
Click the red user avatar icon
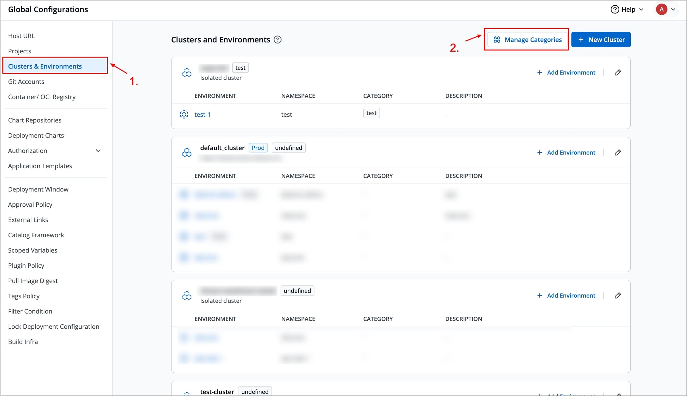pyautogui.click(x=661, y=9)
